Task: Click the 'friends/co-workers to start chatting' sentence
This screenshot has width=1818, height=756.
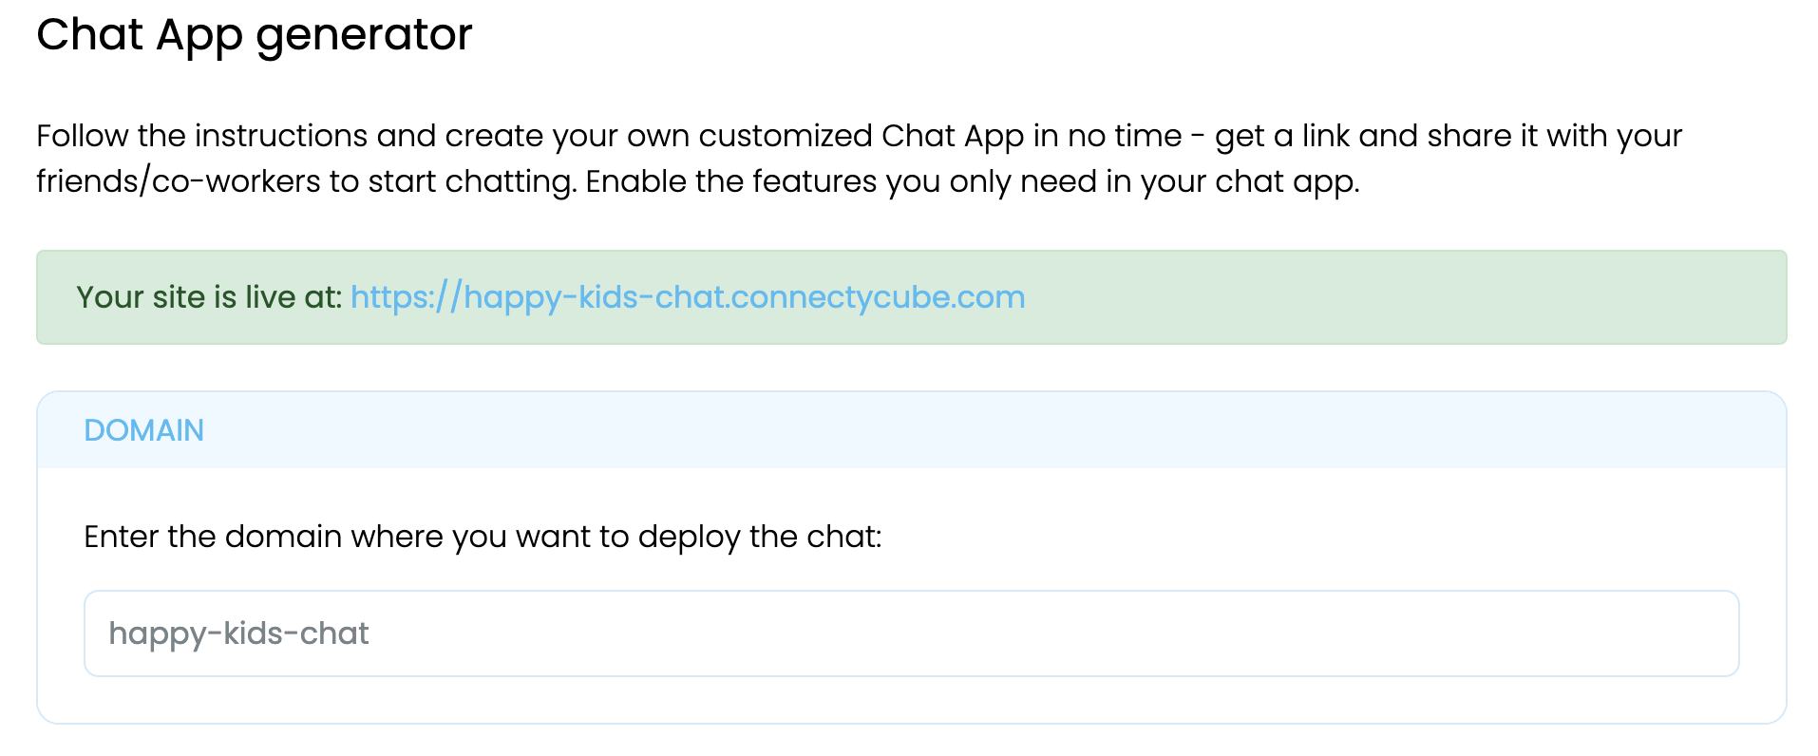Action: (306, 181)
